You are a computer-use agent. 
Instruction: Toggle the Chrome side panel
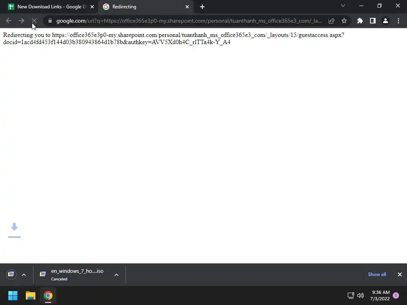pos(373,21)
